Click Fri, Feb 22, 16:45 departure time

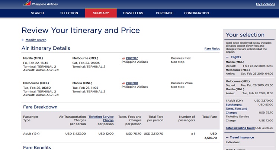pyautogui.click(x=36, y=63)
